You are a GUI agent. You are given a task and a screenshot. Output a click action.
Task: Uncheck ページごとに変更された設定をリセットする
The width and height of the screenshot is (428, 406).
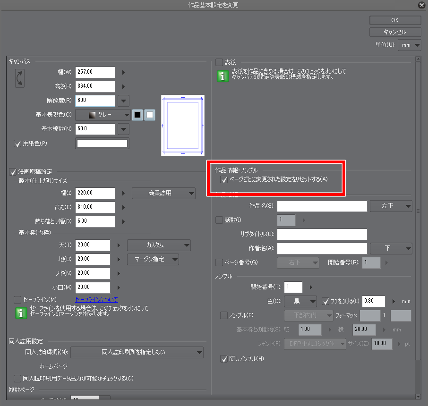(x=224, y=179)
